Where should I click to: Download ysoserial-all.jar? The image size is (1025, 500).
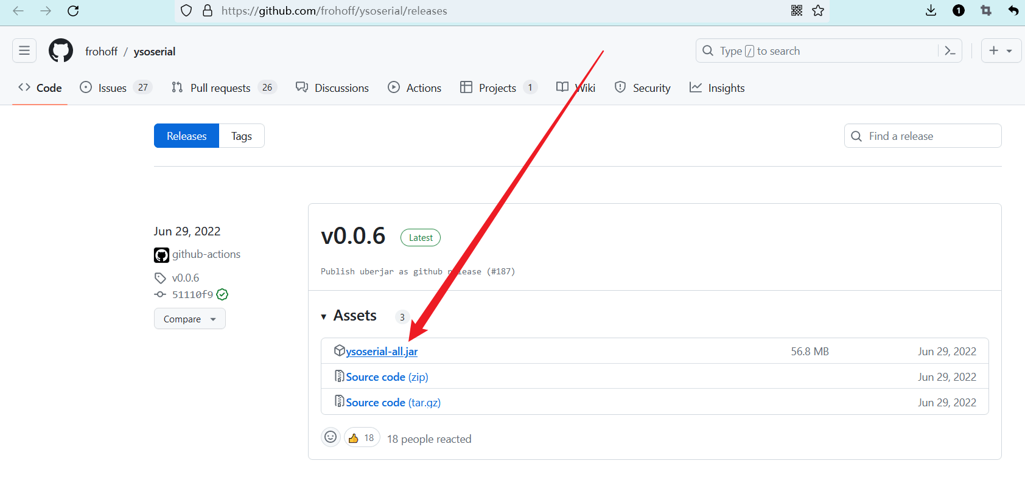tap(382, 352)
